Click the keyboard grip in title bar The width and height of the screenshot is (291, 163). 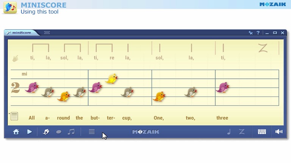[47, 32]
